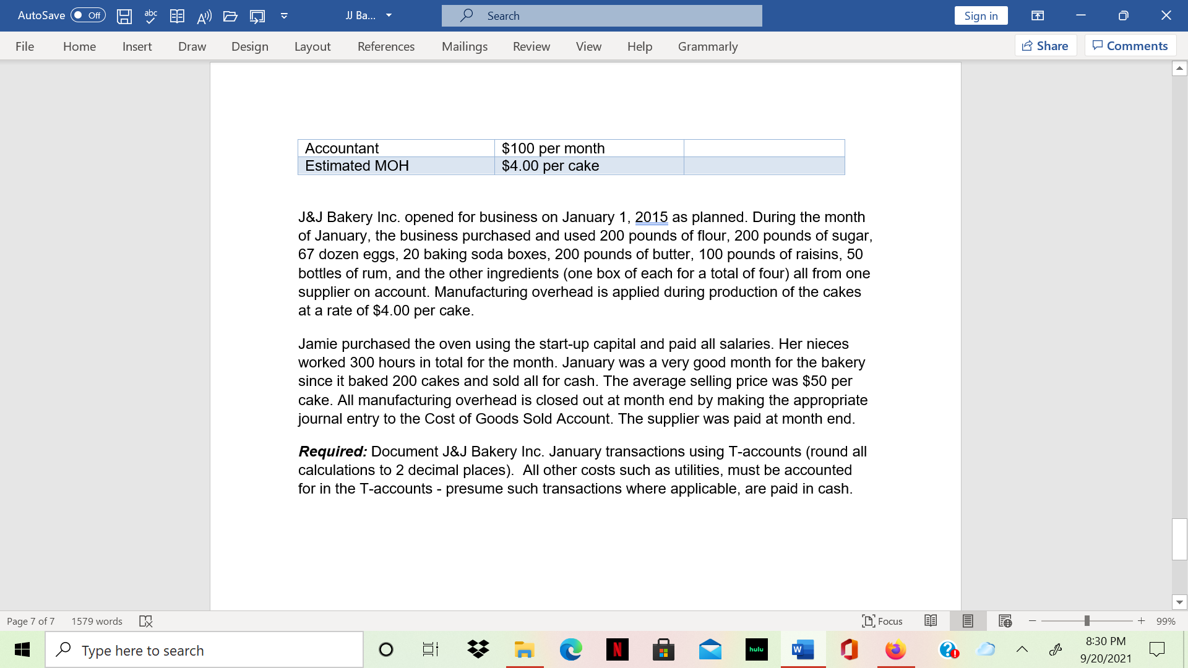
Task: Click the Save icon
Action: pyautogui.click(x=124, y=16)
